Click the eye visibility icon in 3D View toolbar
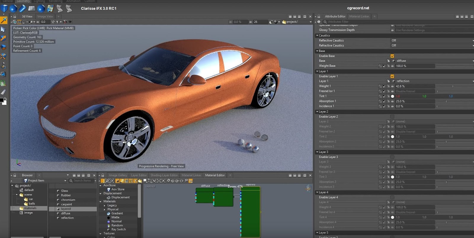474x238 pixels. (70, 22)
